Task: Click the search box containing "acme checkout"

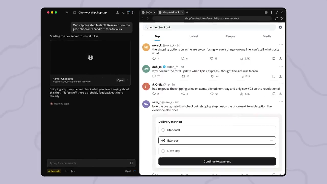Action: click(x=209, y=27)
